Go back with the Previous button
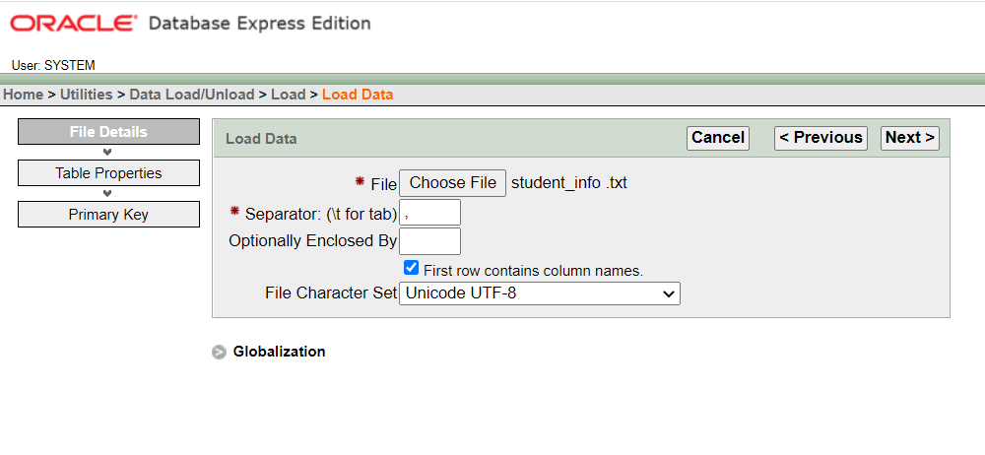Screen dimensions: 985x455 [821, 138]
